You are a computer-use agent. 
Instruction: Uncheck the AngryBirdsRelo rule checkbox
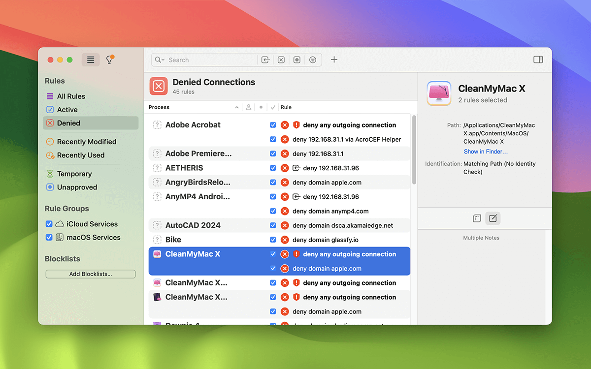coord(273,183)
